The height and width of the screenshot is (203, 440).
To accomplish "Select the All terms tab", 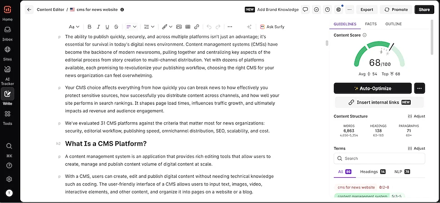I will pos(345,171).
